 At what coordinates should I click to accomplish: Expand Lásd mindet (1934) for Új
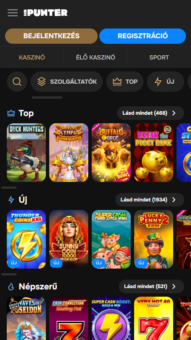pos(150,200)
